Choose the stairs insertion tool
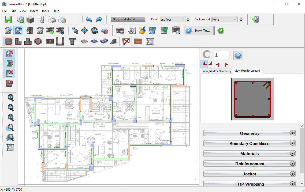The height and width of the screenshot is (192, 305). (114, 41)
